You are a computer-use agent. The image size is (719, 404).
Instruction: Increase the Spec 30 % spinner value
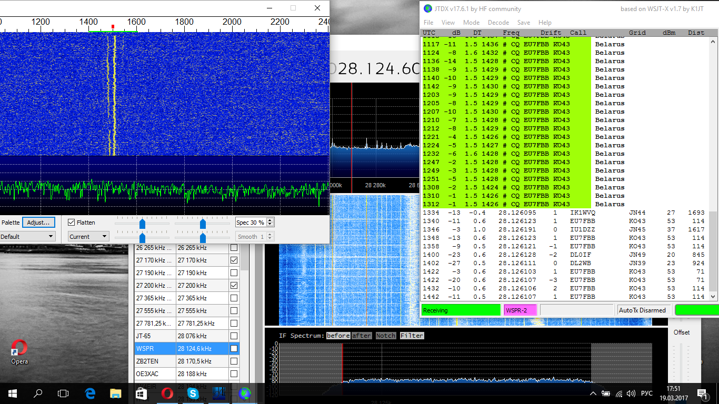[x=270, y=220]
